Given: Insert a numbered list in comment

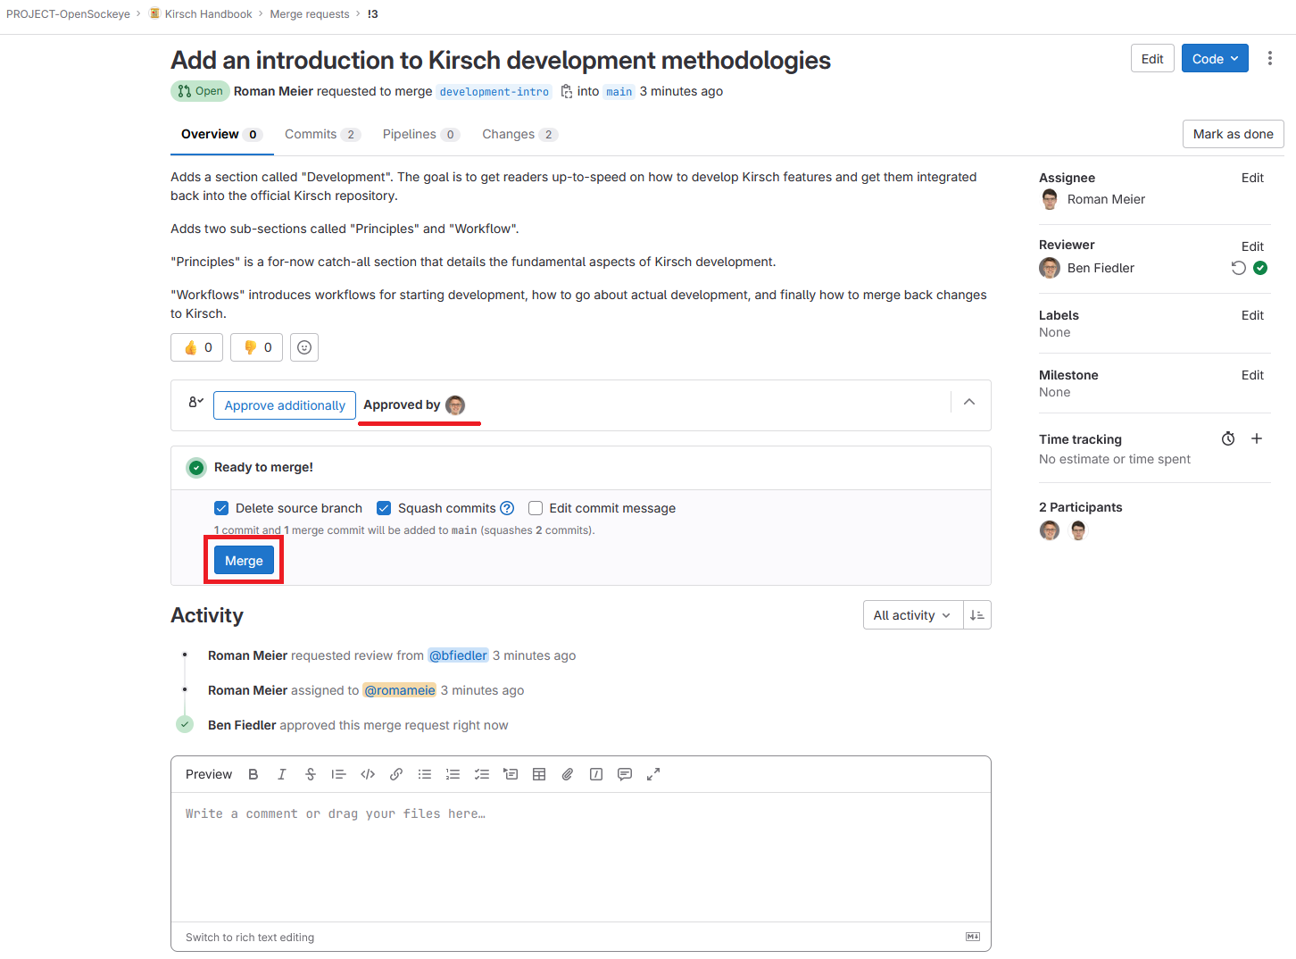Looking at the screenshot, I should (x=453, y=774).
